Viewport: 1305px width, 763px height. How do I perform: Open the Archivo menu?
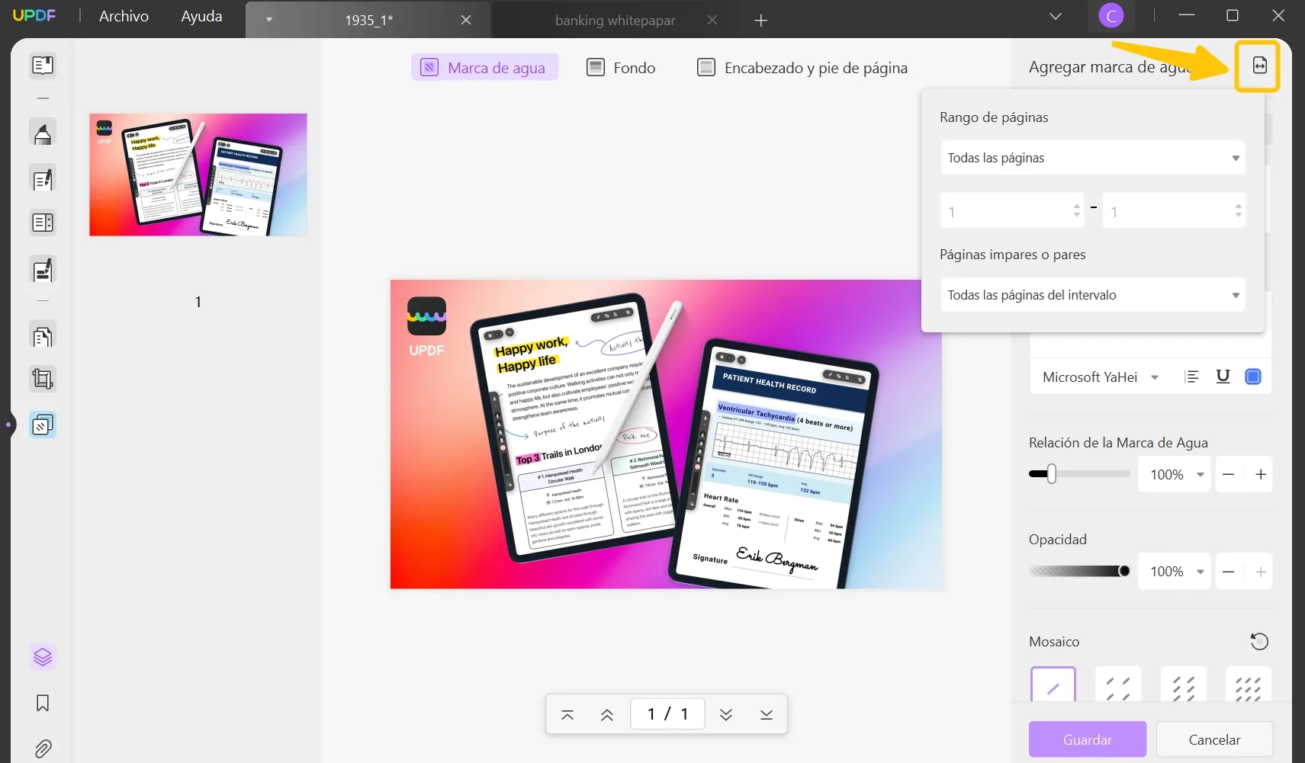124,16
